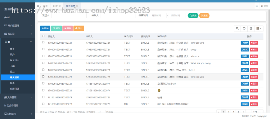The width and height of the screenshot is (270, 119).
Task: Switch to the 首页 tab
Action: (x=45, y=6)
